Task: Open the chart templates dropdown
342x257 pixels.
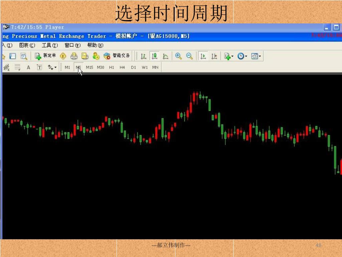Action: [x=256, y=56]
